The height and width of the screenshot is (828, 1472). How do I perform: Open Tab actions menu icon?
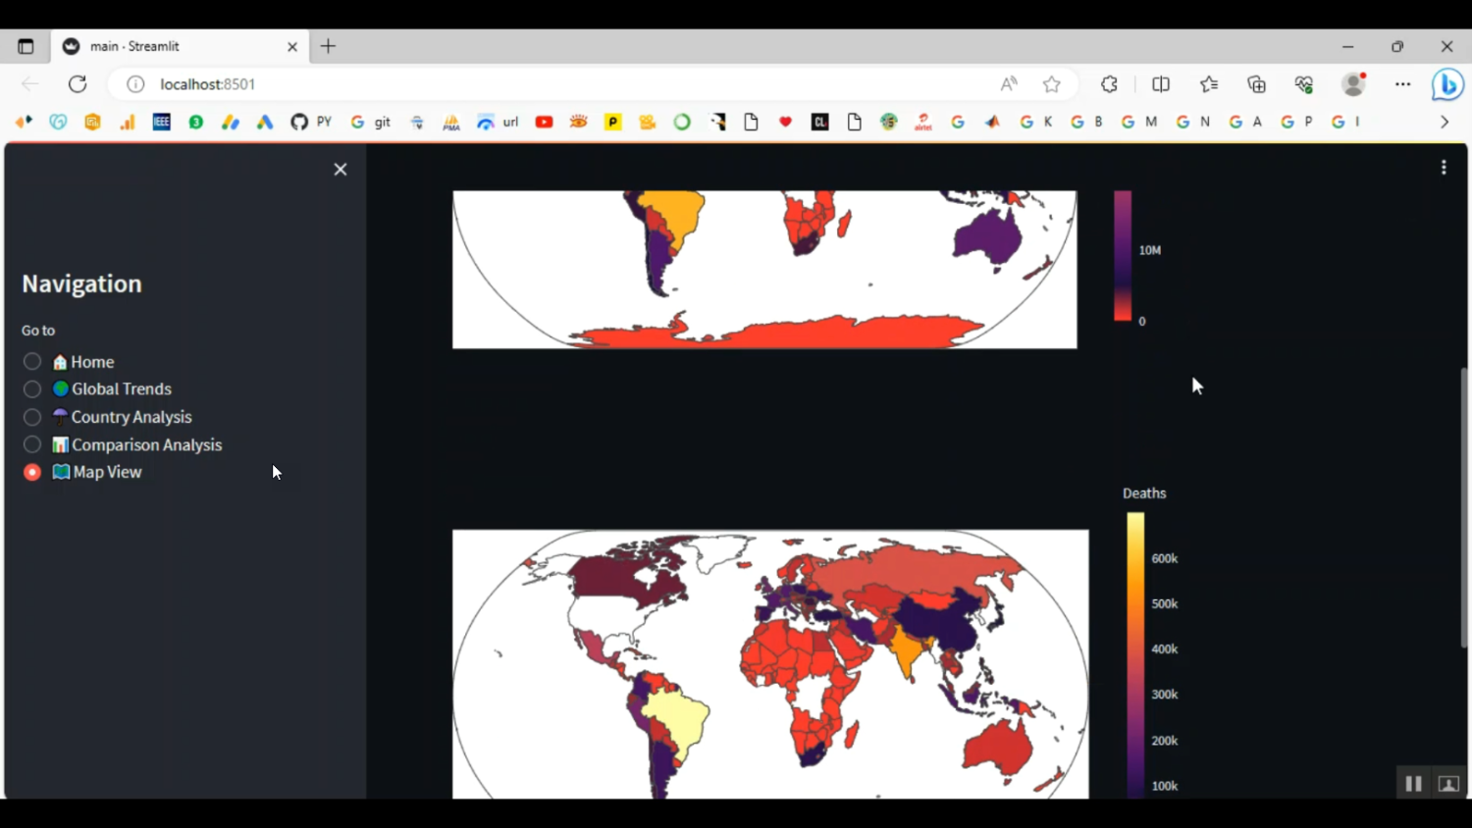pyautogui.click(x=26, y=46)
